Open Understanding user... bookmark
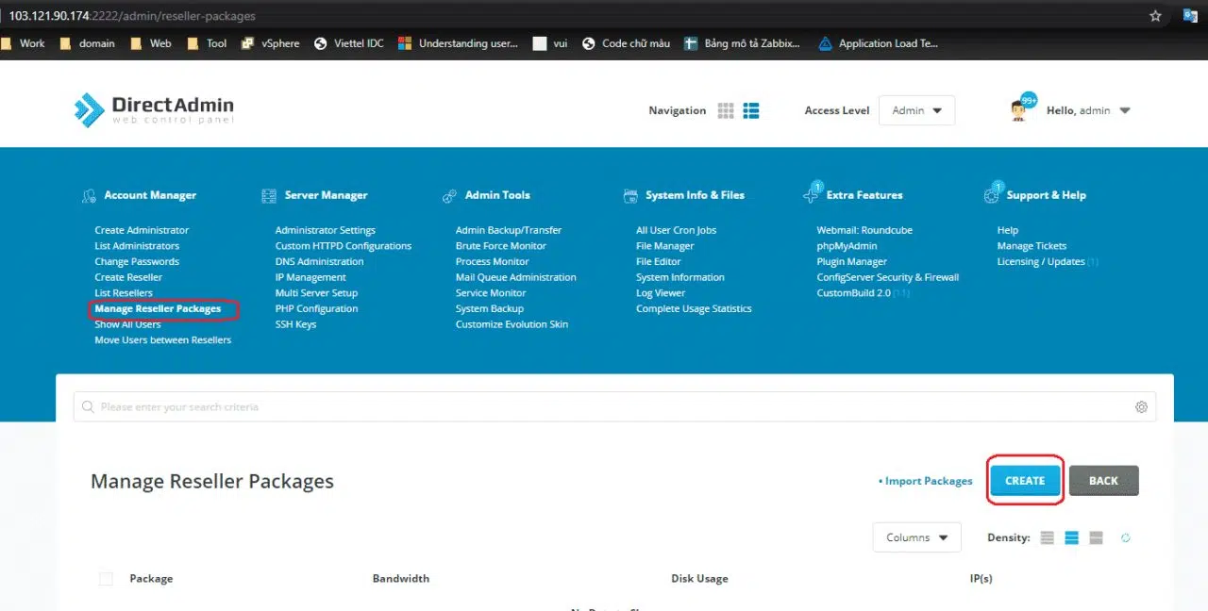Screen dimensions: 1208x611 point(458,43)
